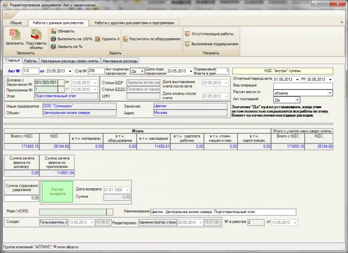Switch to the Работы tab
This screenshot has height=253, width=348.
(x=30, y=61)
